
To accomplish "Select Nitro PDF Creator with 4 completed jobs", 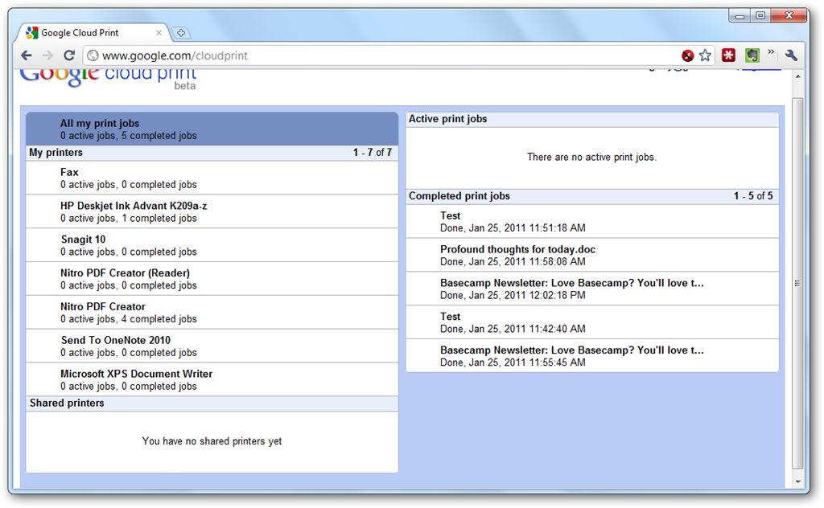I will pyautogui.click(x=212, y=312).
